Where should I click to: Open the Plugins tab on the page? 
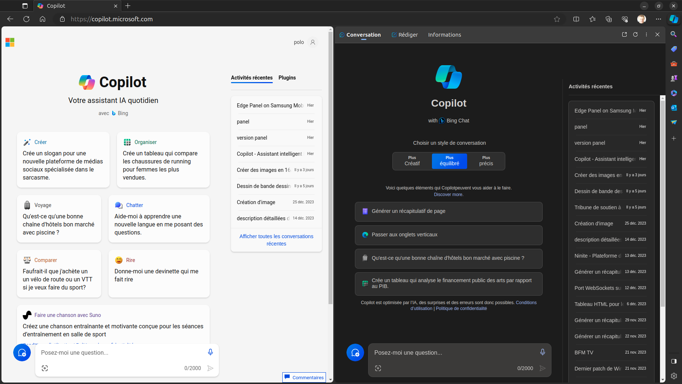coord(287,78)
